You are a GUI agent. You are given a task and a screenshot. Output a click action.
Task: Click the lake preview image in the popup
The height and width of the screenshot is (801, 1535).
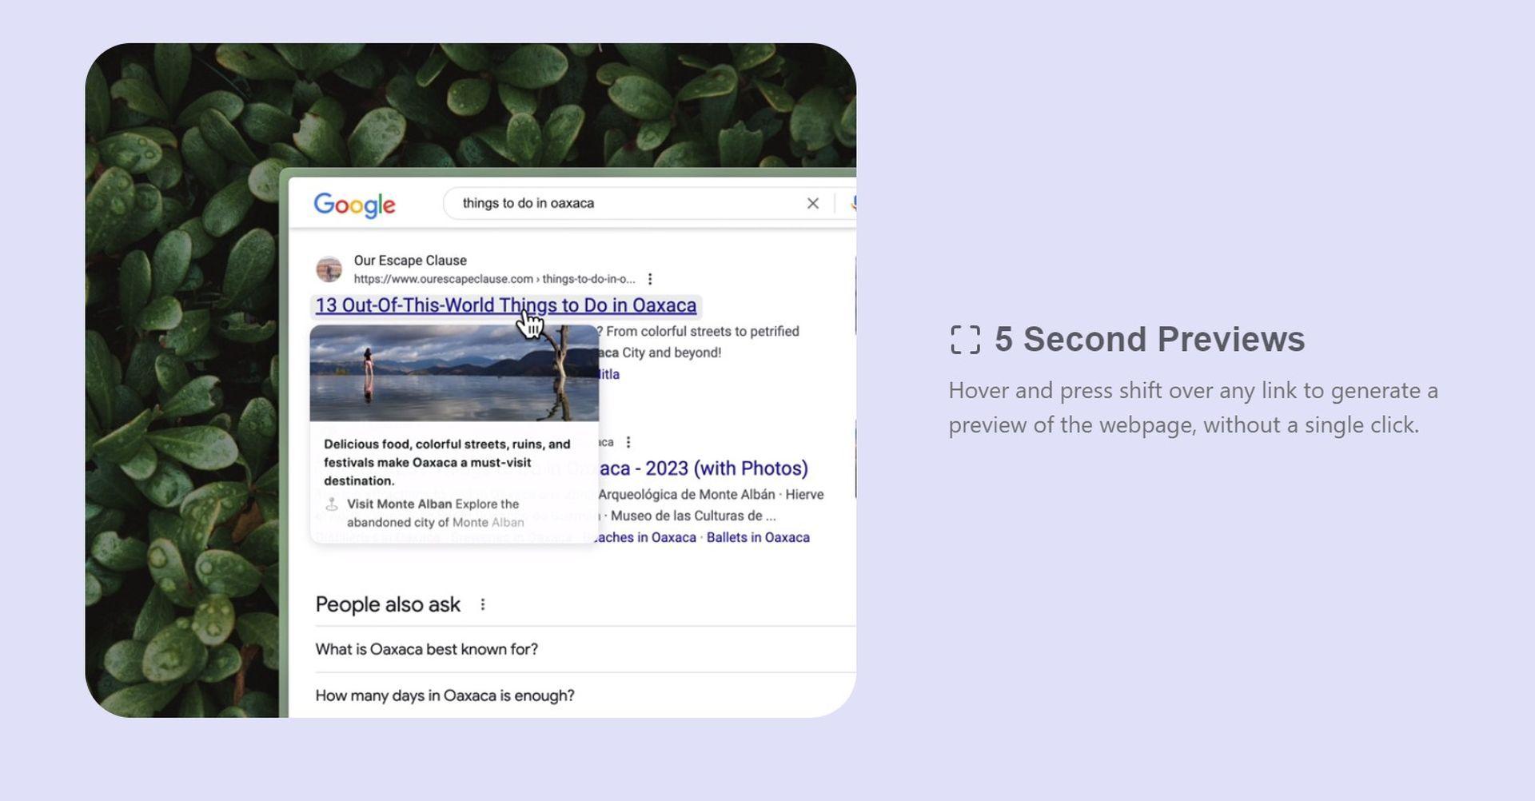[454, 373]
